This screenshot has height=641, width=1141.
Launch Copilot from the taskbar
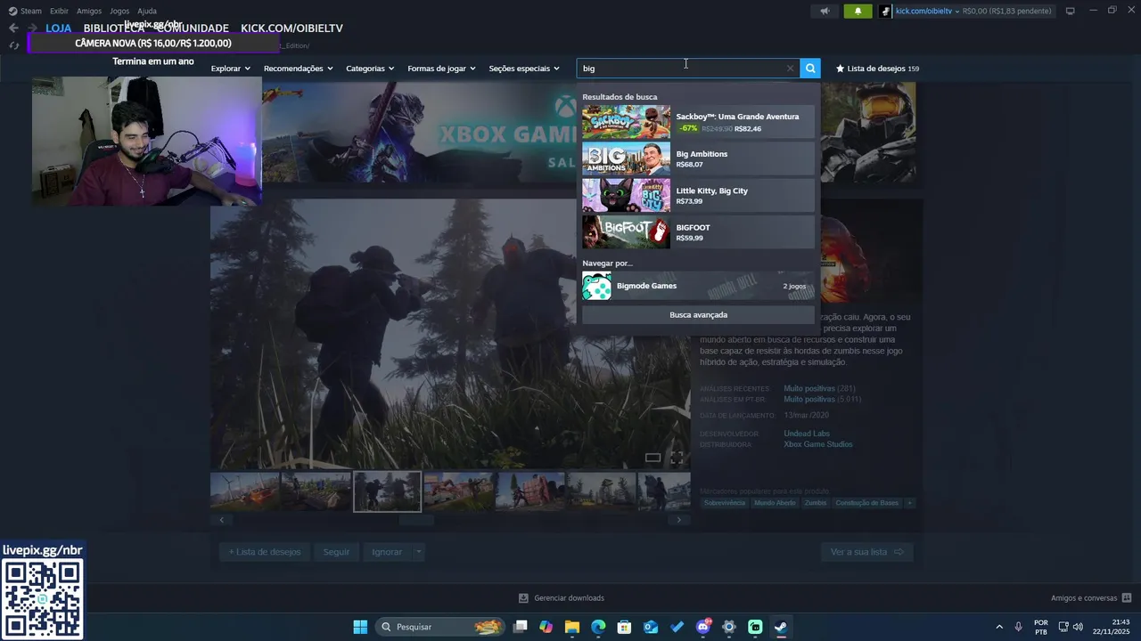point(546,627)
